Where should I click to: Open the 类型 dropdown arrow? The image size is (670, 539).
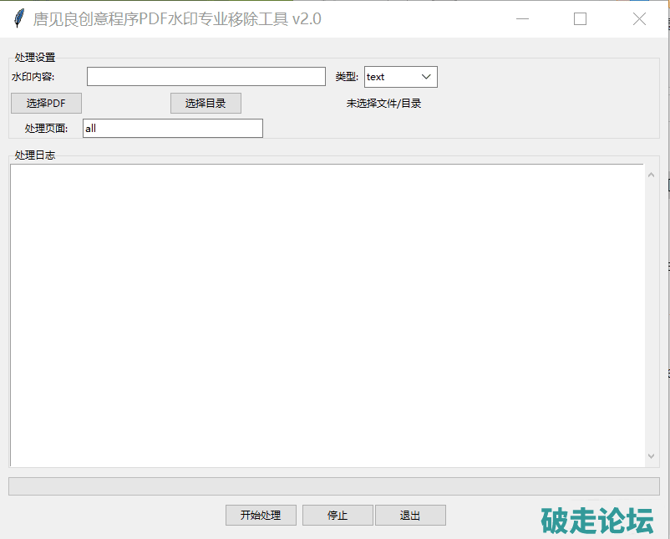coord(426,77)
